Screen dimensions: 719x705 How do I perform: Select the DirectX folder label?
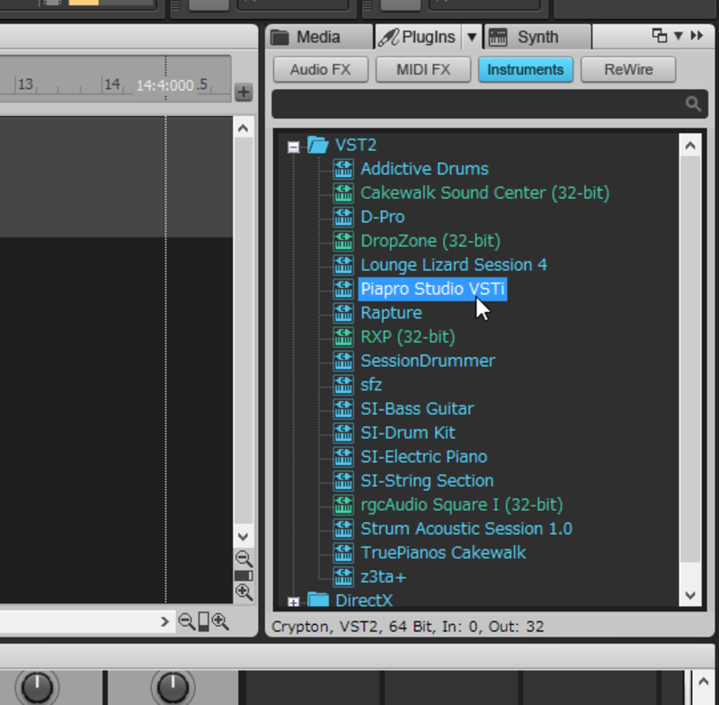[x=364, y=600]
